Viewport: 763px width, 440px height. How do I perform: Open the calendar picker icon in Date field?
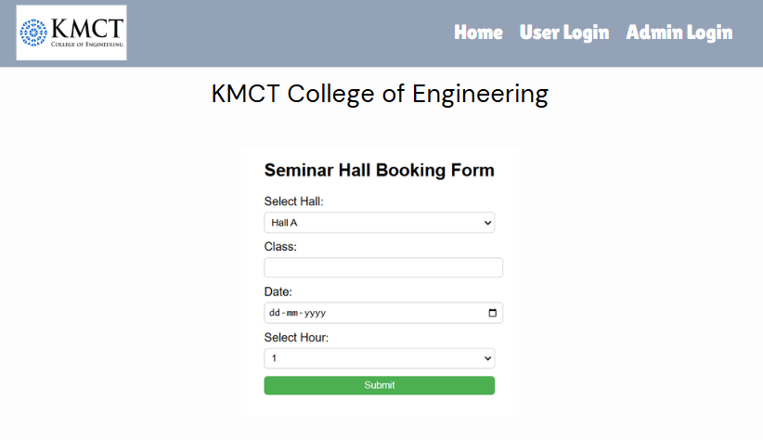[492, 313]
